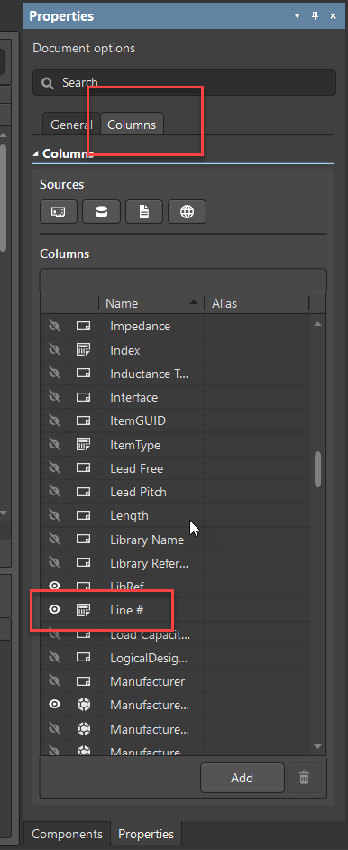This screenshot has width=348, height=850.
Task: Select the Properties bottom panel tab
Action: (x=146, y=834)
